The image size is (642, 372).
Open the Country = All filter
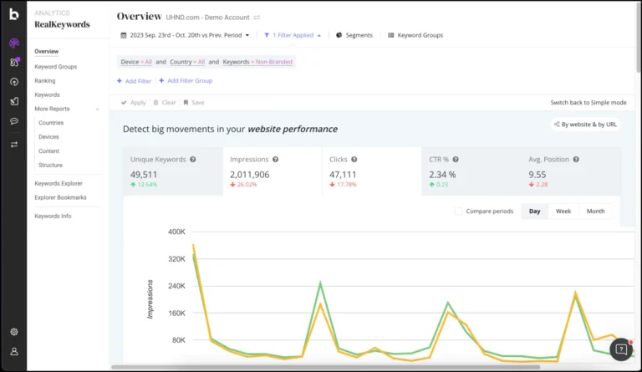(187, 62)
